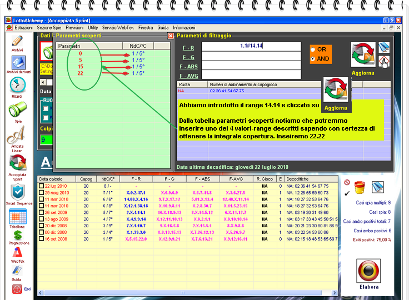
Task: Click the Esci power icon
Action: 17,289
